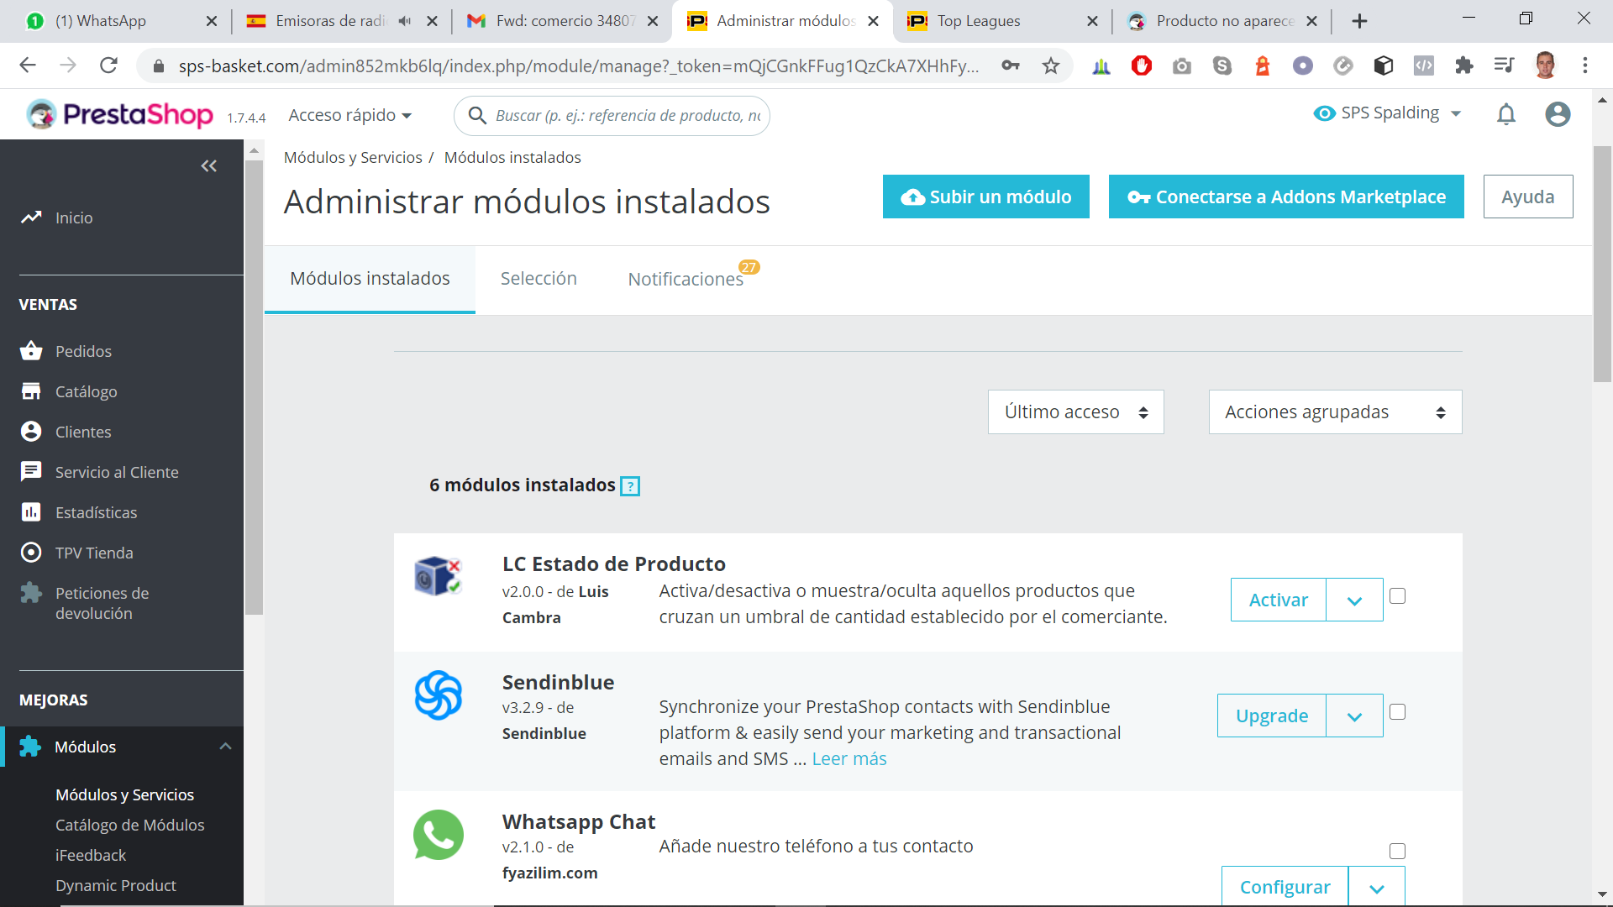Screen dimensions: 1613x907
Task: Tick the Whatsapp Chat module checkbox
Action: point(1397,852)
